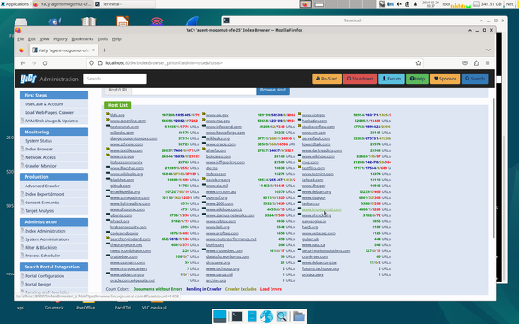
Task: Click the red Shutdown button
Action: [360, 79]
